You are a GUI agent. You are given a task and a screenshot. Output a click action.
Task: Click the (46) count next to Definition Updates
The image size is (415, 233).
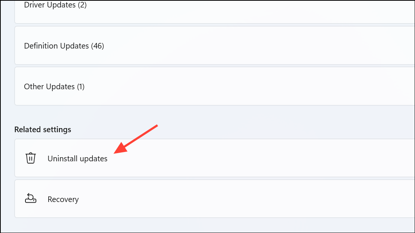coord(97,46)
